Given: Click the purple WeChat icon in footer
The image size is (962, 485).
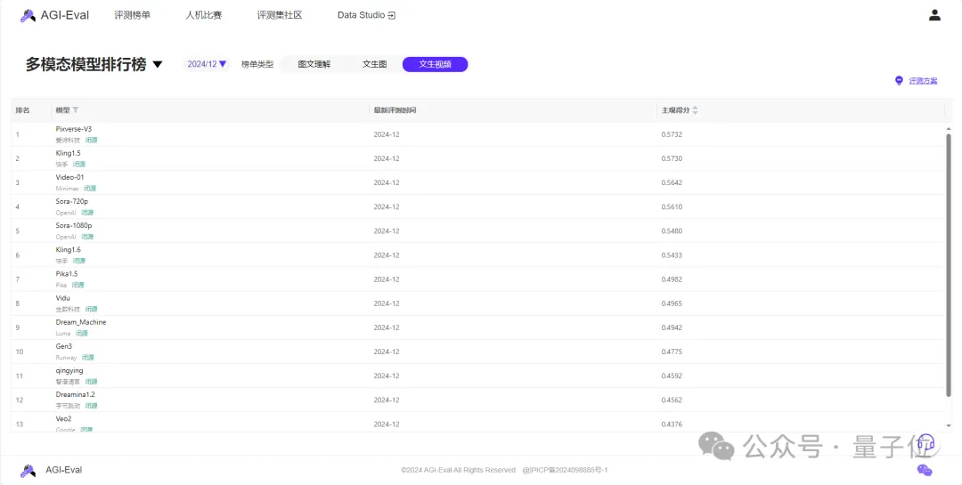Looking at the screenshot, I should tap(925, 470).
